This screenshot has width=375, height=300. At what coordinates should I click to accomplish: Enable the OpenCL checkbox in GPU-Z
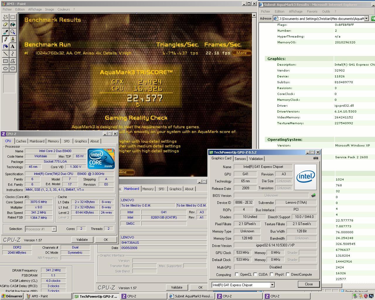pos(237,275)
